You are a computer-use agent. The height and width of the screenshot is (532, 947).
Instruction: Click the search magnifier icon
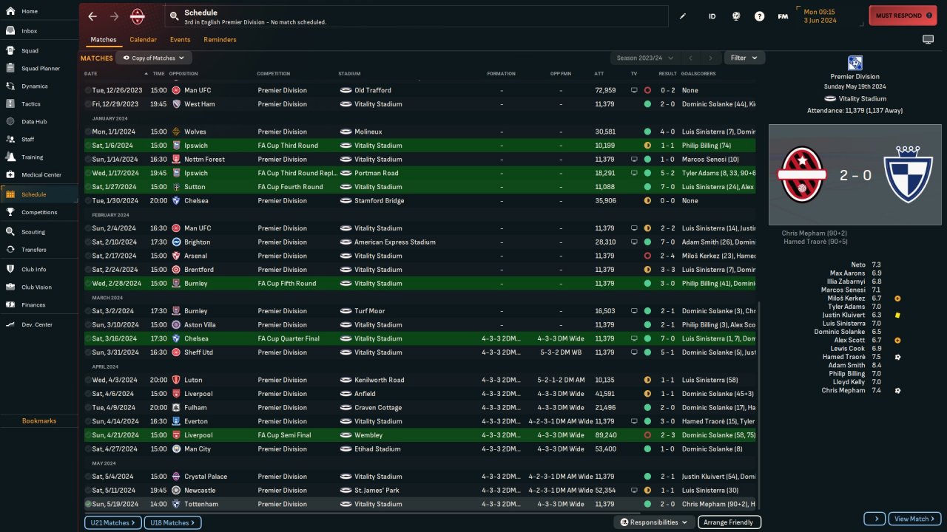(174, 16)
